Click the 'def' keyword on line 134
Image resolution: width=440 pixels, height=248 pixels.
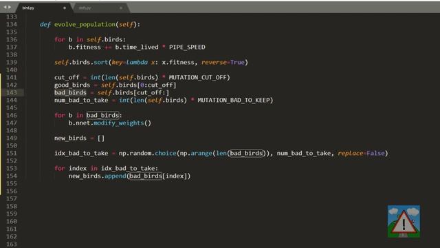[x=45, y=25]
